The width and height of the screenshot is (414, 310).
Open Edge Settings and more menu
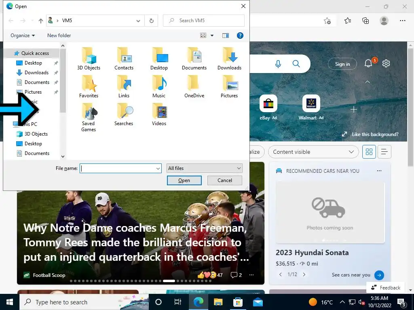coord(402,21)
